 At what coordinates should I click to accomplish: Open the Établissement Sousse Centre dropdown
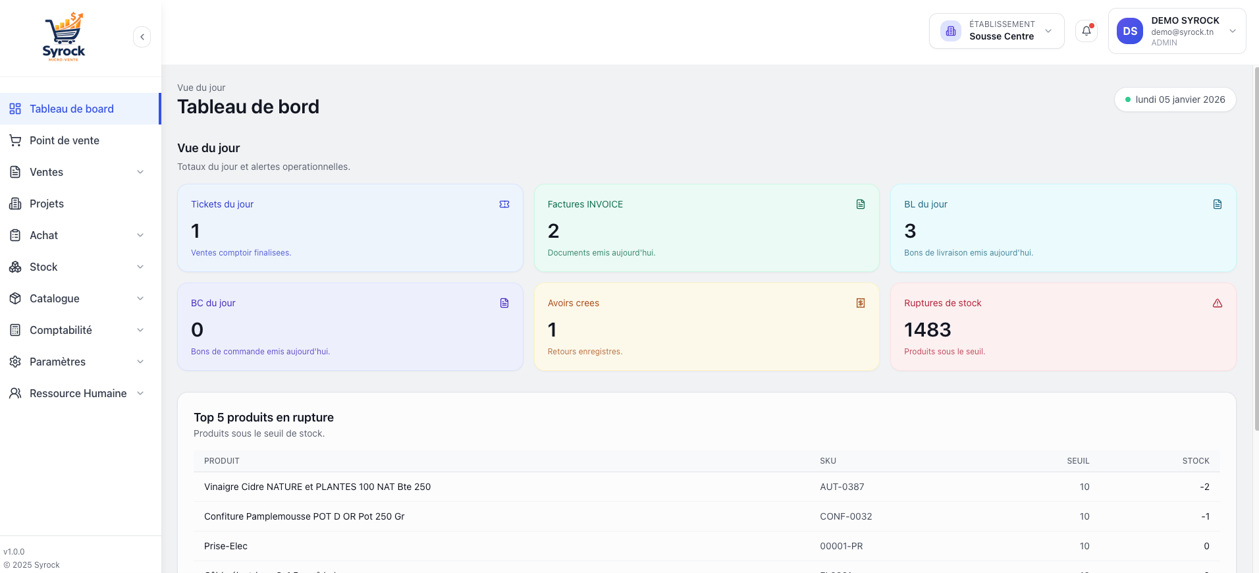[996, 31]
